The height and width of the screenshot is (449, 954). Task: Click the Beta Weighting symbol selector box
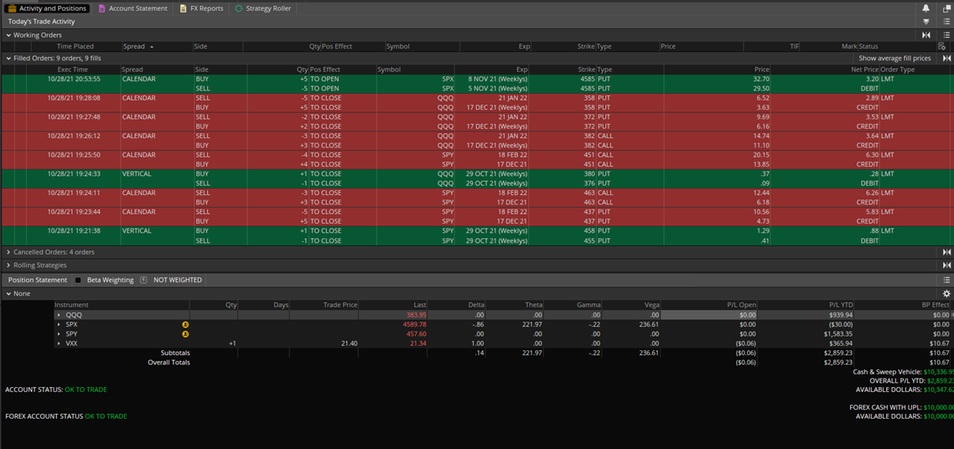[143, 280]
